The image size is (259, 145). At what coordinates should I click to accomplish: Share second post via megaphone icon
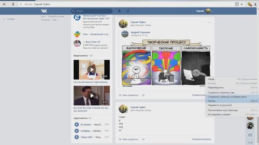pyautogui.click(x=143, y=139)
